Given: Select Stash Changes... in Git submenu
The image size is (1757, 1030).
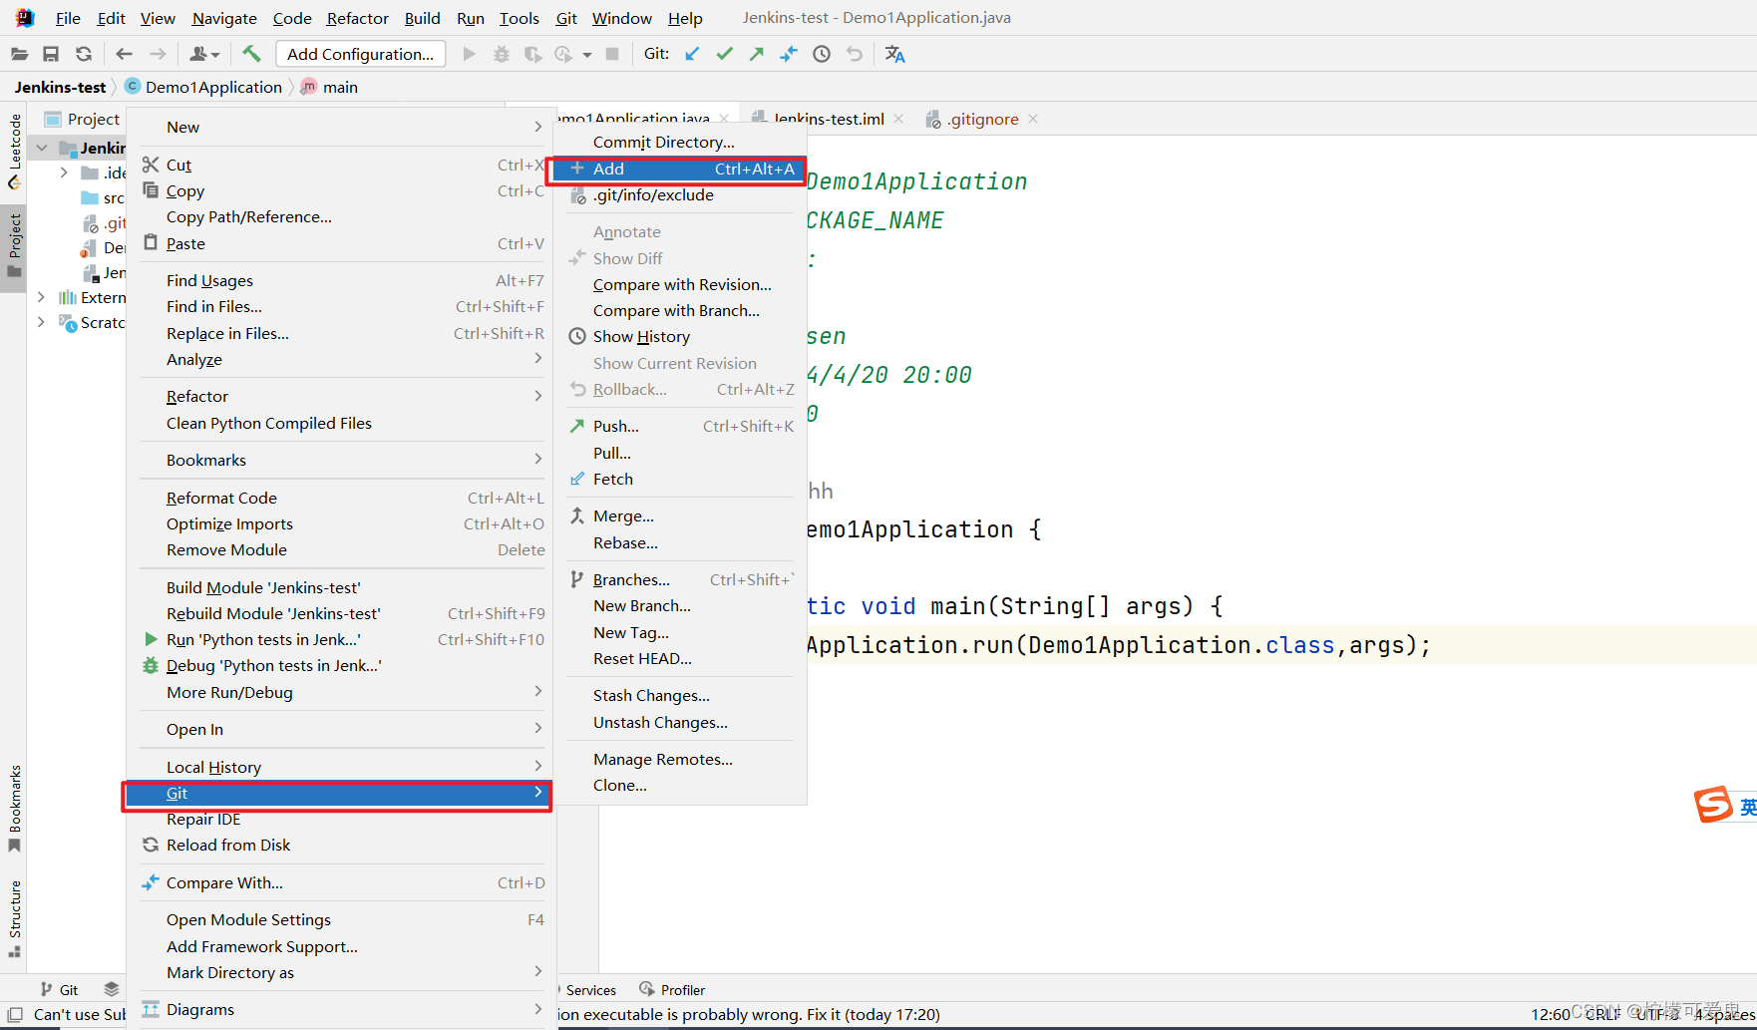Looking at the screenshot, I should [x=681, y=695].
